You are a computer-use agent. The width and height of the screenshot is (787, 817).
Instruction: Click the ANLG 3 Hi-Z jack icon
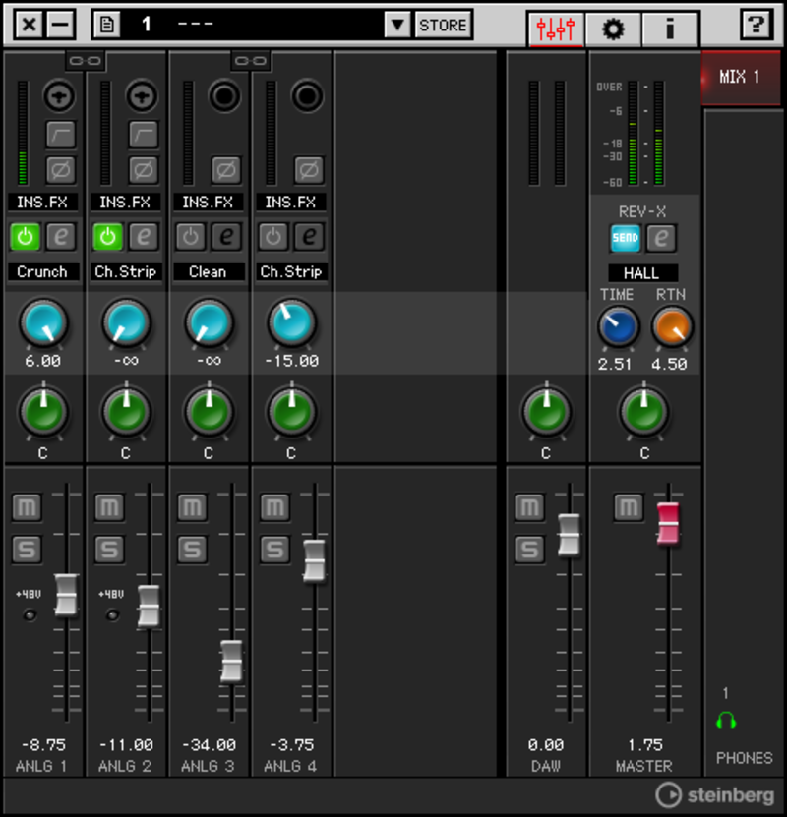224,96
